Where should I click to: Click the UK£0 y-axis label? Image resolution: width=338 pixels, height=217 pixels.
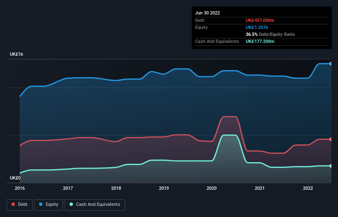pyautogui.click(x=15, y=178)
